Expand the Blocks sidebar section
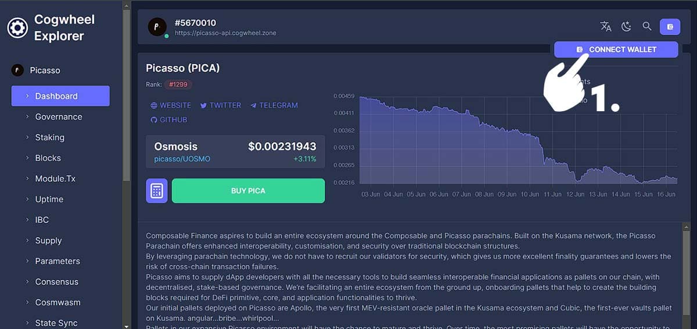This screenshot has width=697, height=329. [48, 158]
